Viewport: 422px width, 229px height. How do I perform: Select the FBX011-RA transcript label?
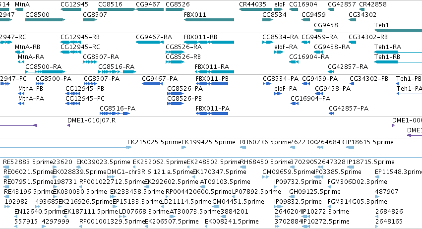[212, 67]
